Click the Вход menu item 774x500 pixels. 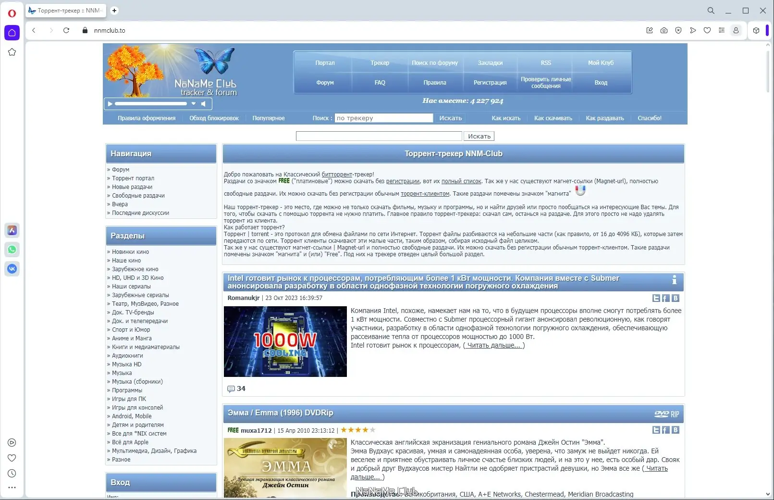point(601,83)
